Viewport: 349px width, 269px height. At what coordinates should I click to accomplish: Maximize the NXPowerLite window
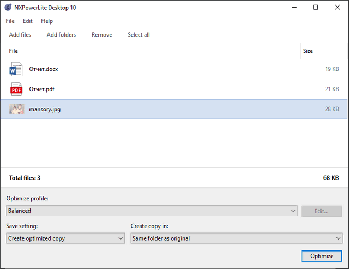click(315, 8)
